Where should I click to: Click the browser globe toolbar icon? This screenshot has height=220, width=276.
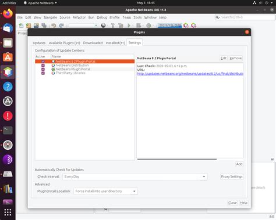click(x=103, y=26)
